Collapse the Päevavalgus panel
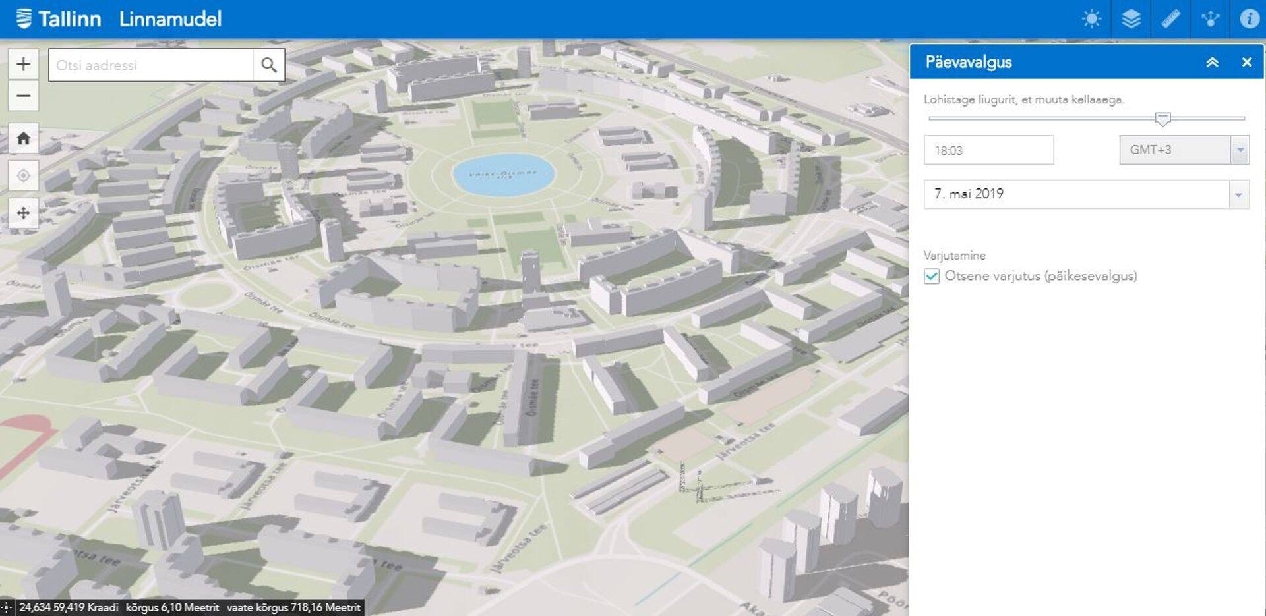This screenshot has height=616, width=1266. 1212,62
